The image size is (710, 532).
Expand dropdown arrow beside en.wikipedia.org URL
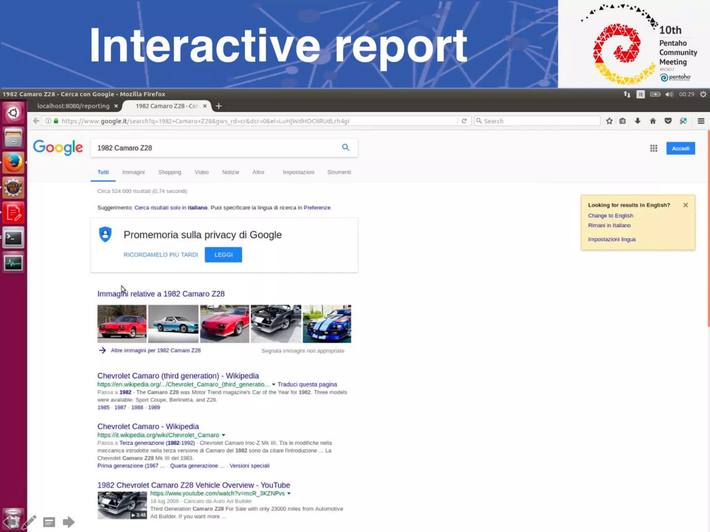click(x=274, y=384)
